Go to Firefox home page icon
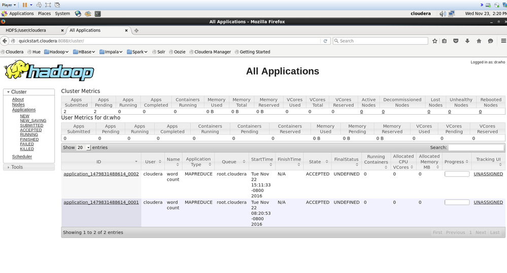Screen dimensions: 507x273 pos(479,41)
